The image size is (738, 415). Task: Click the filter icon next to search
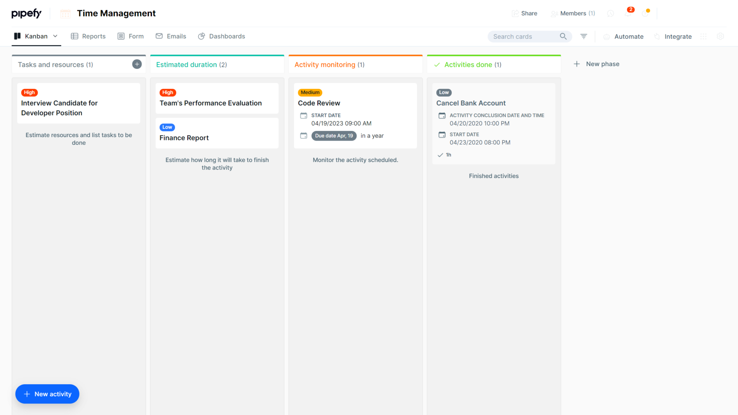[x=583, y=36]
